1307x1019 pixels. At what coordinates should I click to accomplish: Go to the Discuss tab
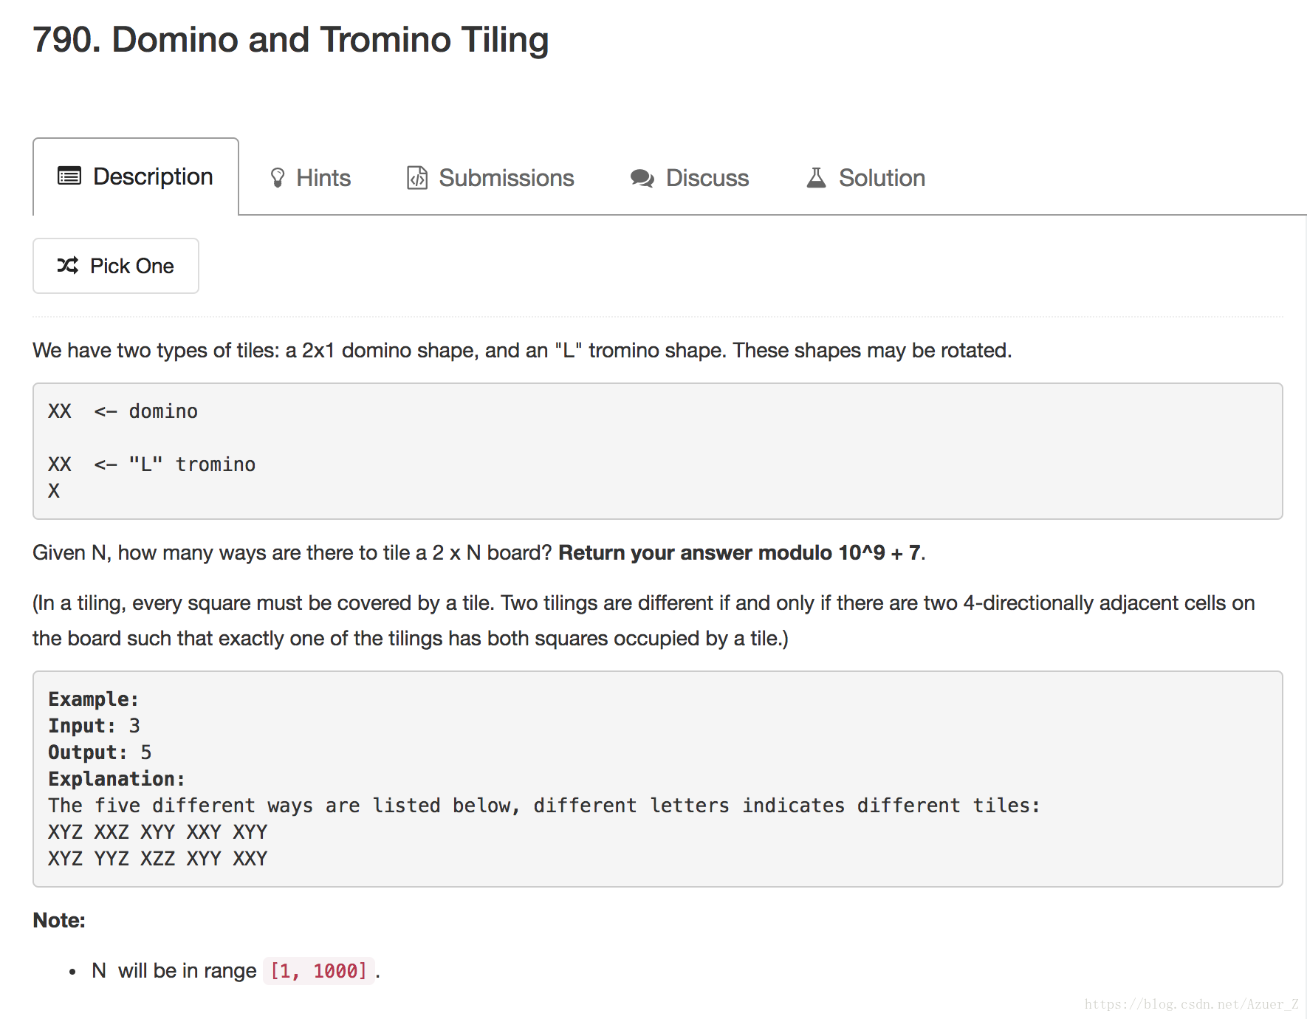click(707, 177)
